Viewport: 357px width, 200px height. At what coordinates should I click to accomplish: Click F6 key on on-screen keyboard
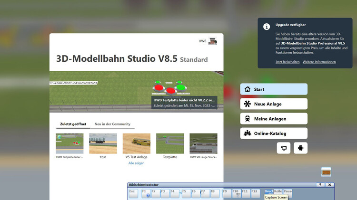196,193
